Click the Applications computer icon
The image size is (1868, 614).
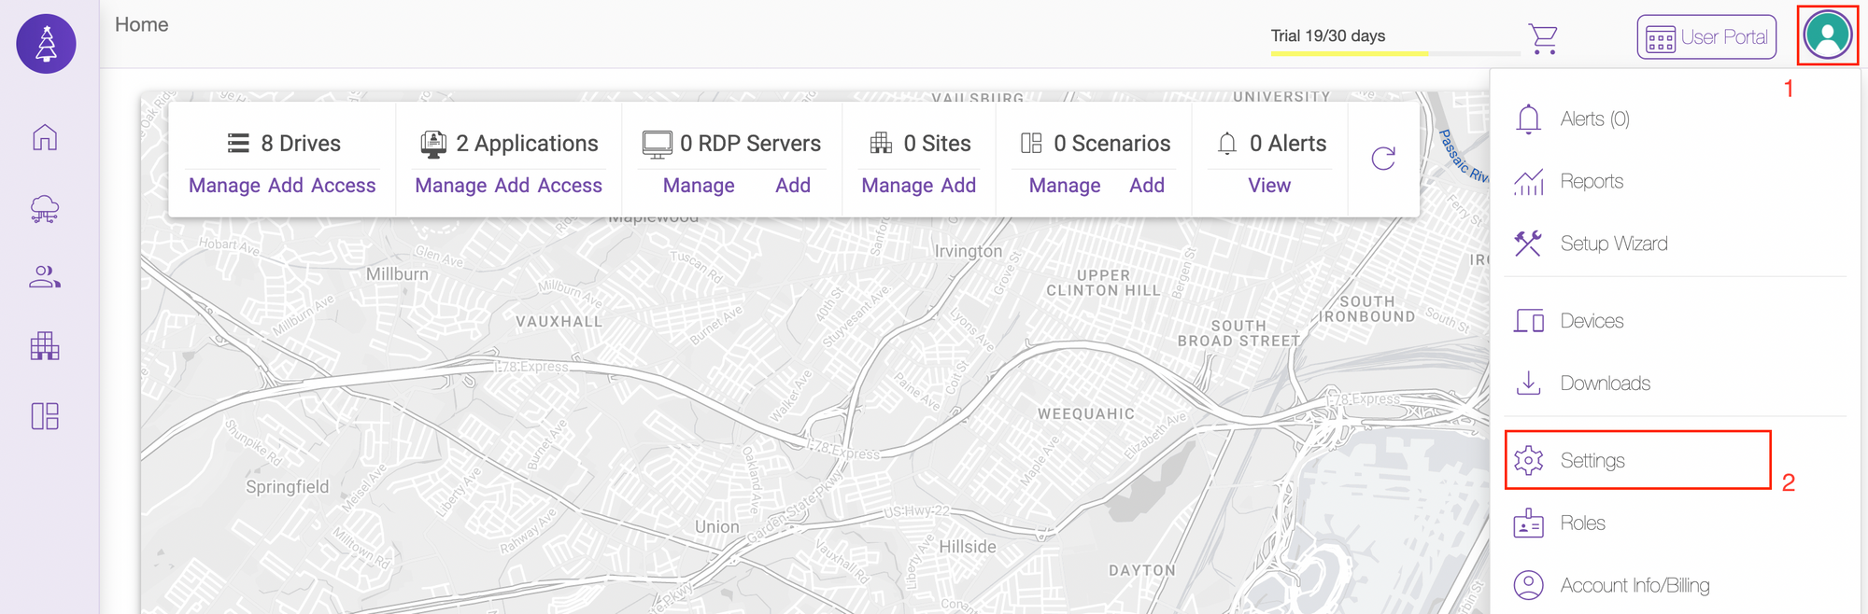433,143
